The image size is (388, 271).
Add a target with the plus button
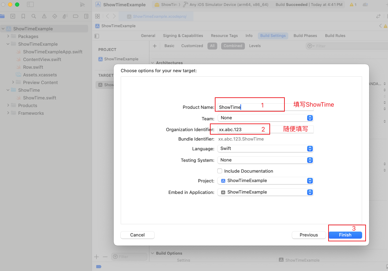click(97, 257)
